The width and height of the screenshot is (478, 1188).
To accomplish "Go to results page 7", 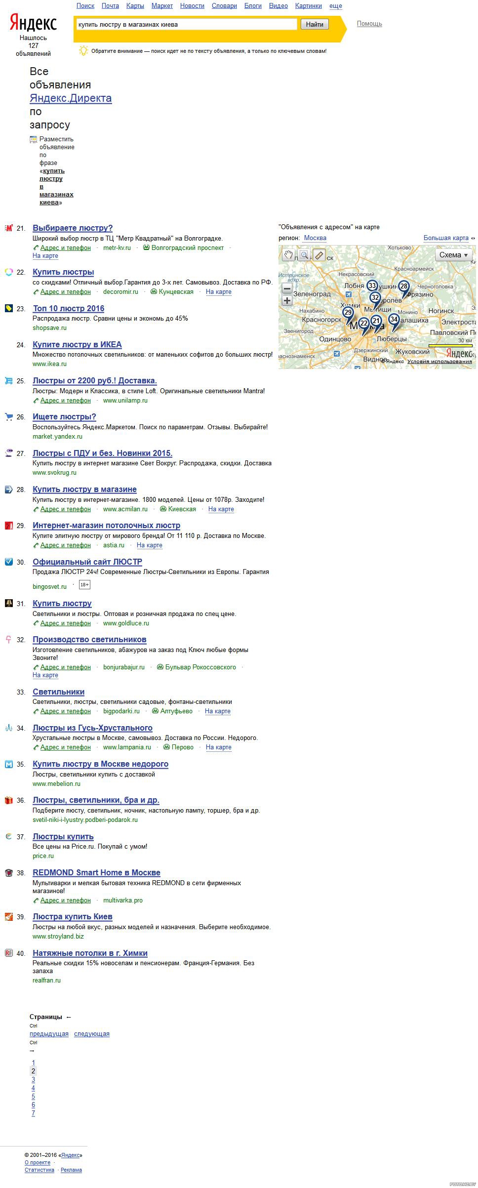I will pyautogui.click(x=33, y=1113).
